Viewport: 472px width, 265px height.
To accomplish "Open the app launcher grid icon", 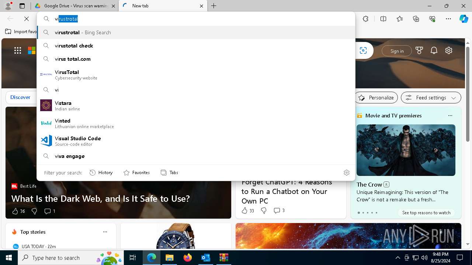I will [18, 51].
